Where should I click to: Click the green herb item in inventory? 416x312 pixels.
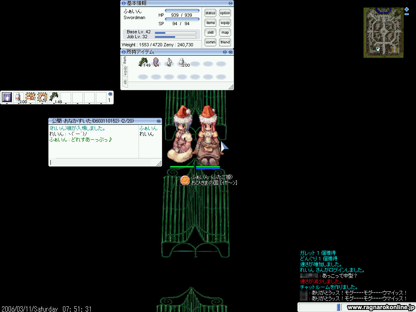143,62
